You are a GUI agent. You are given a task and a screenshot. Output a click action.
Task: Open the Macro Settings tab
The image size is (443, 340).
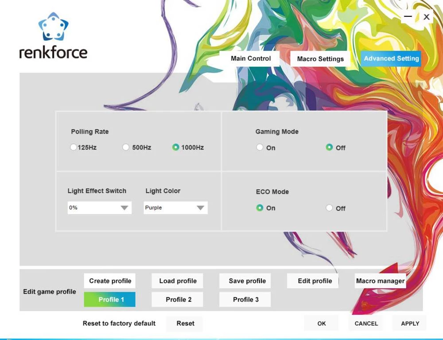[320, 59]
